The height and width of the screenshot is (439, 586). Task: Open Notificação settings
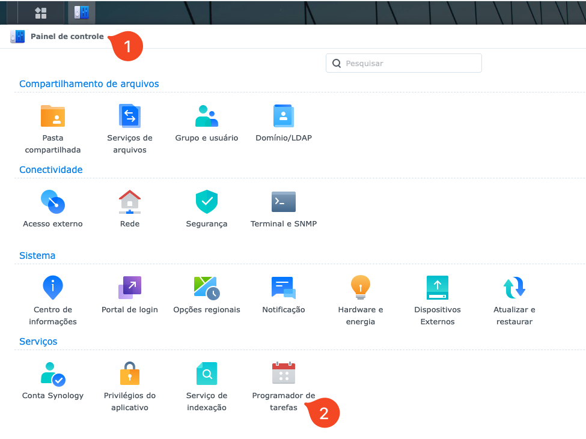(x=284, y=288)
